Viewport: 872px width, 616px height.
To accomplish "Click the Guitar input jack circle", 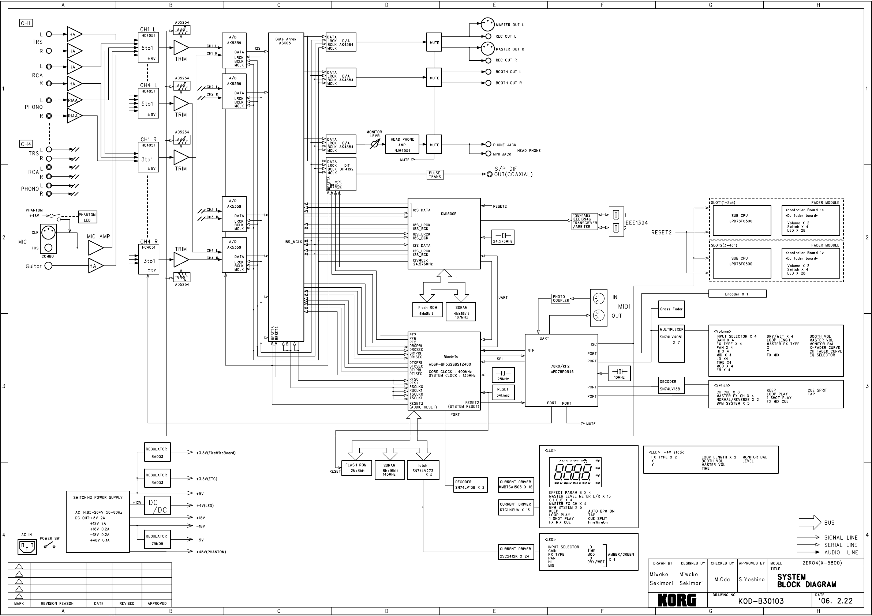I will click(x=48, y=266).
